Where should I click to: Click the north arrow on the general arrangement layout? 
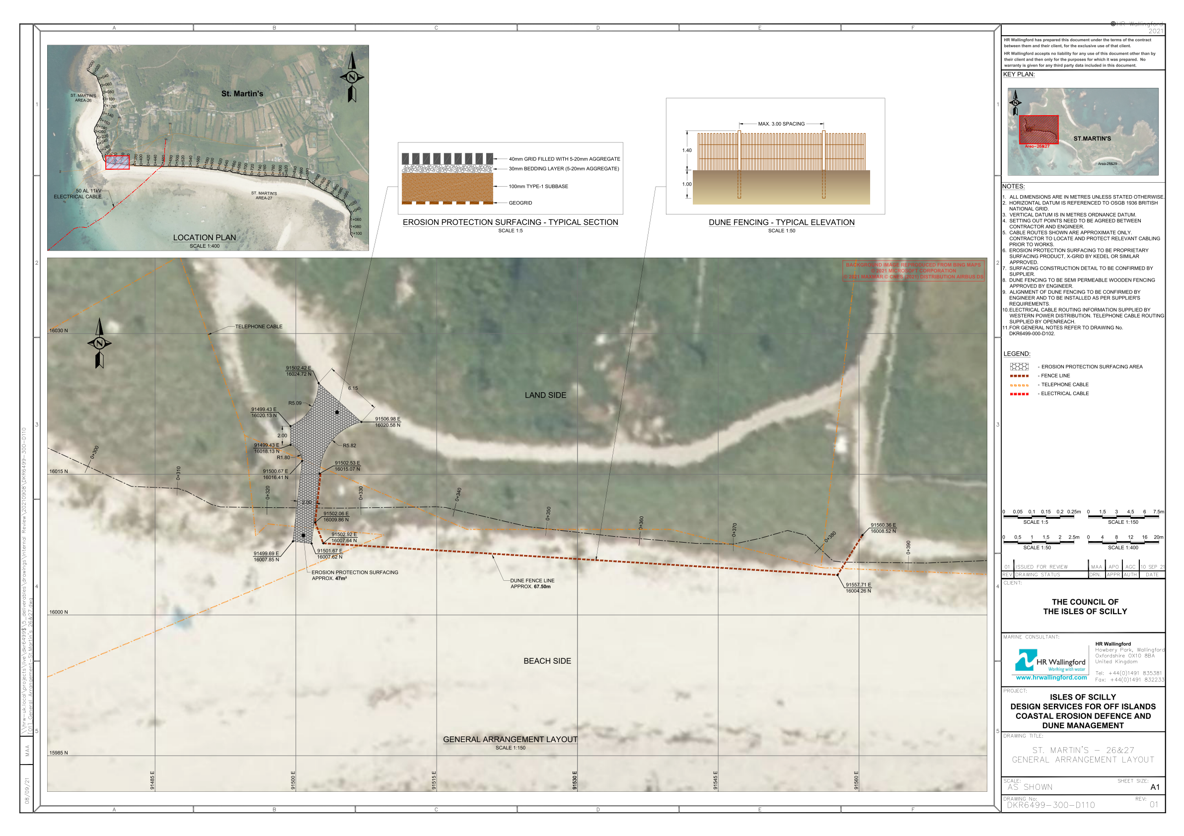[x=99, y=343]
